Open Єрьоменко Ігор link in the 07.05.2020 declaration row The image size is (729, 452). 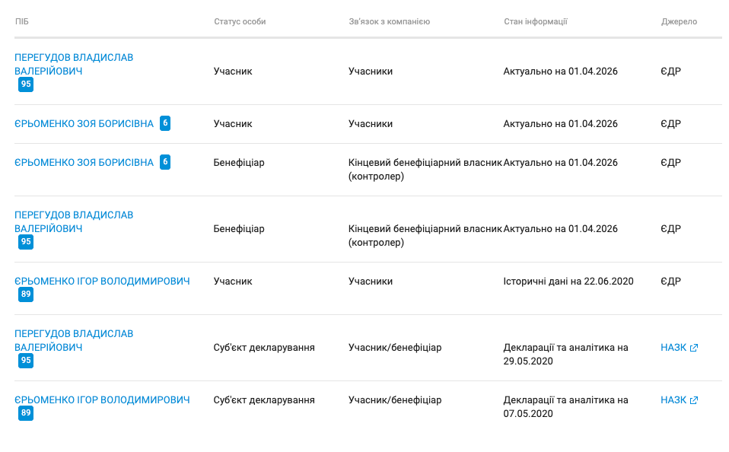click(102, 399)
